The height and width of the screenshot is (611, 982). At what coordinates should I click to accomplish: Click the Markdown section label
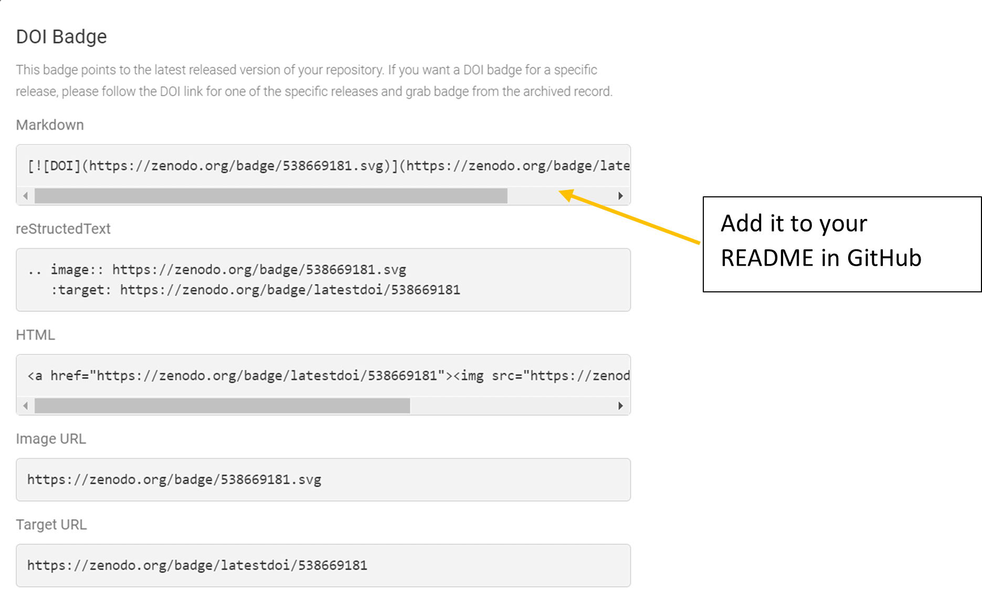[50, 125]
